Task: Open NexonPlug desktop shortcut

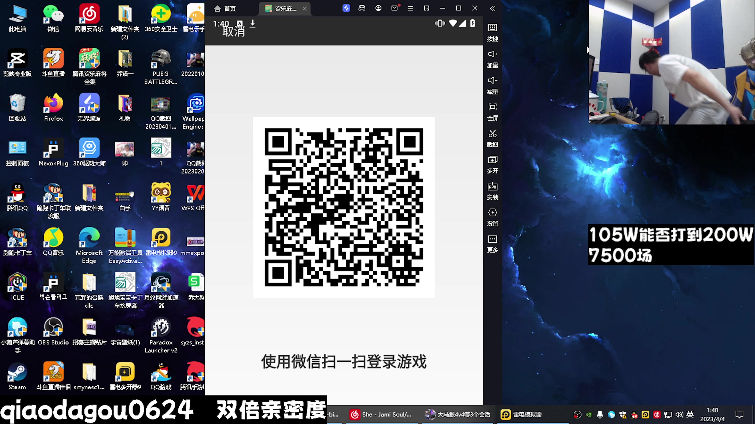Action: point(53,153)
